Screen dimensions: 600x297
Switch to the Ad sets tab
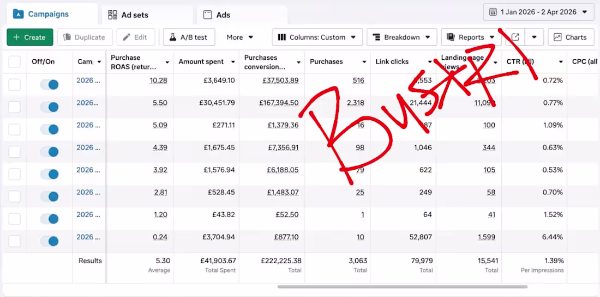point(147,15)
